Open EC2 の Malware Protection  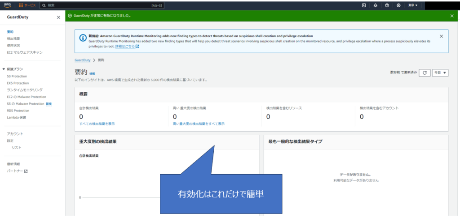click(x=27, y=97)
